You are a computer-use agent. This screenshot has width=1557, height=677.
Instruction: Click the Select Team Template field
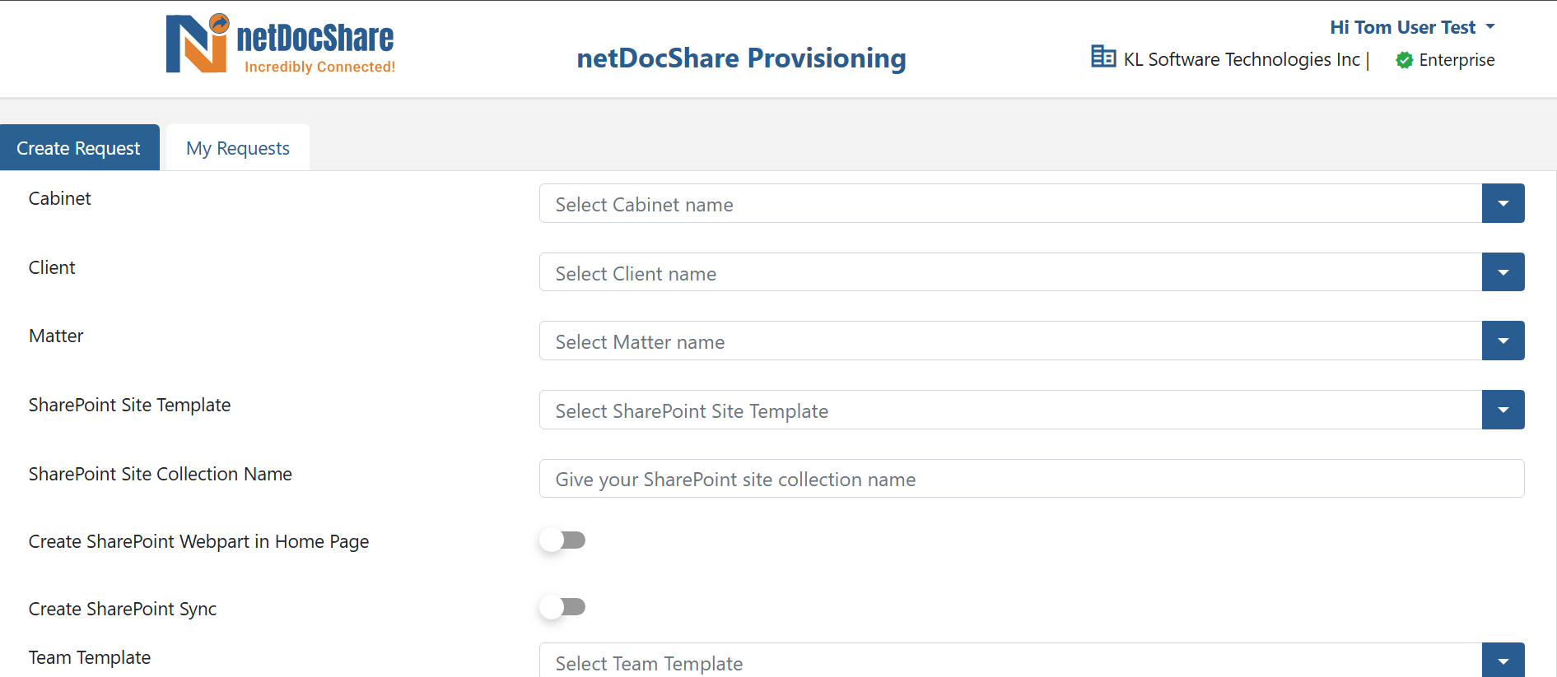1010,661
